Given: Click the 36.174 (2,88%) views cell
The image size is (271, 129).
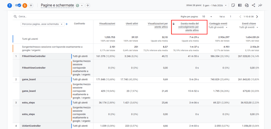Looking at the screenshot, I should pyautogui.click(x=106, y=103).
